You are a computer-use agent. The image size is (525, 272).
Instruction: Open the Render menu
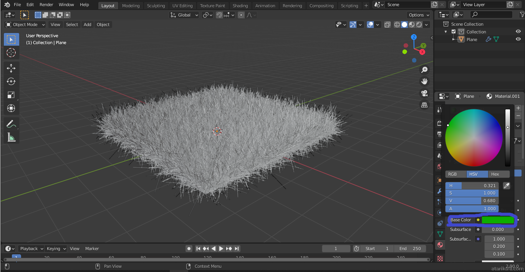(46, 5)
